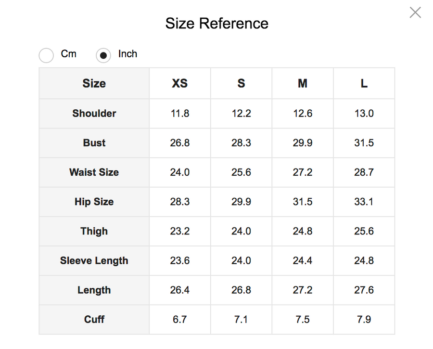Select the Length row label
This screenshot has width=433, height=349.
click(94, 290)
